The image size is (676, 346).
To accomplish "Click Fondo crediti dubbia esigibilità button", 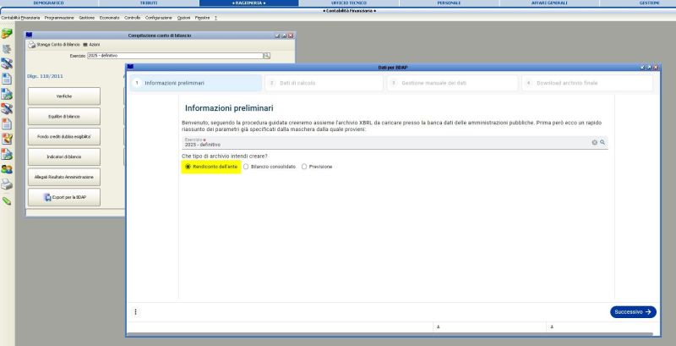I will tap(64, 136).
